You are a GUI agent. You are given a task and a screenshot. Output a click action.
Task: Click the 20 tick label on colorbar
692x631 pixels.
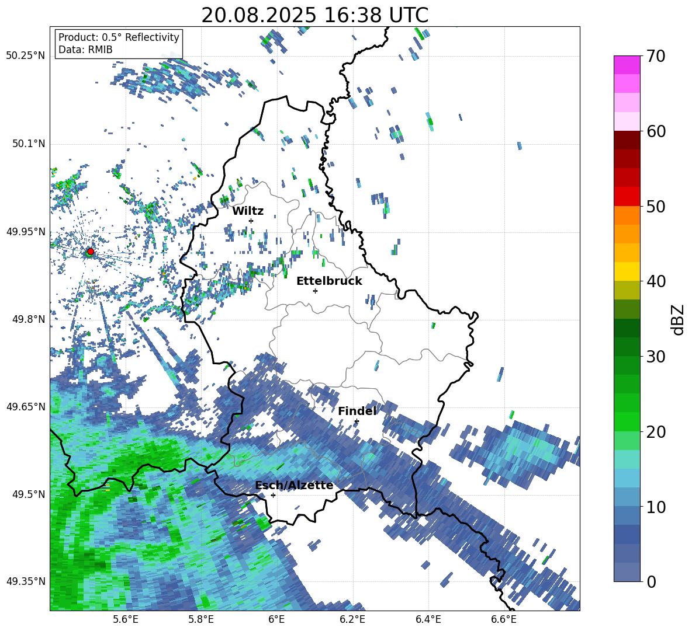(x=656, y=432)
